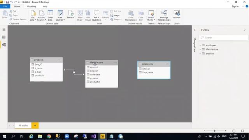Open Chrome from taskbar
This screenshot has height=140, width=249.
click(49, 136)
